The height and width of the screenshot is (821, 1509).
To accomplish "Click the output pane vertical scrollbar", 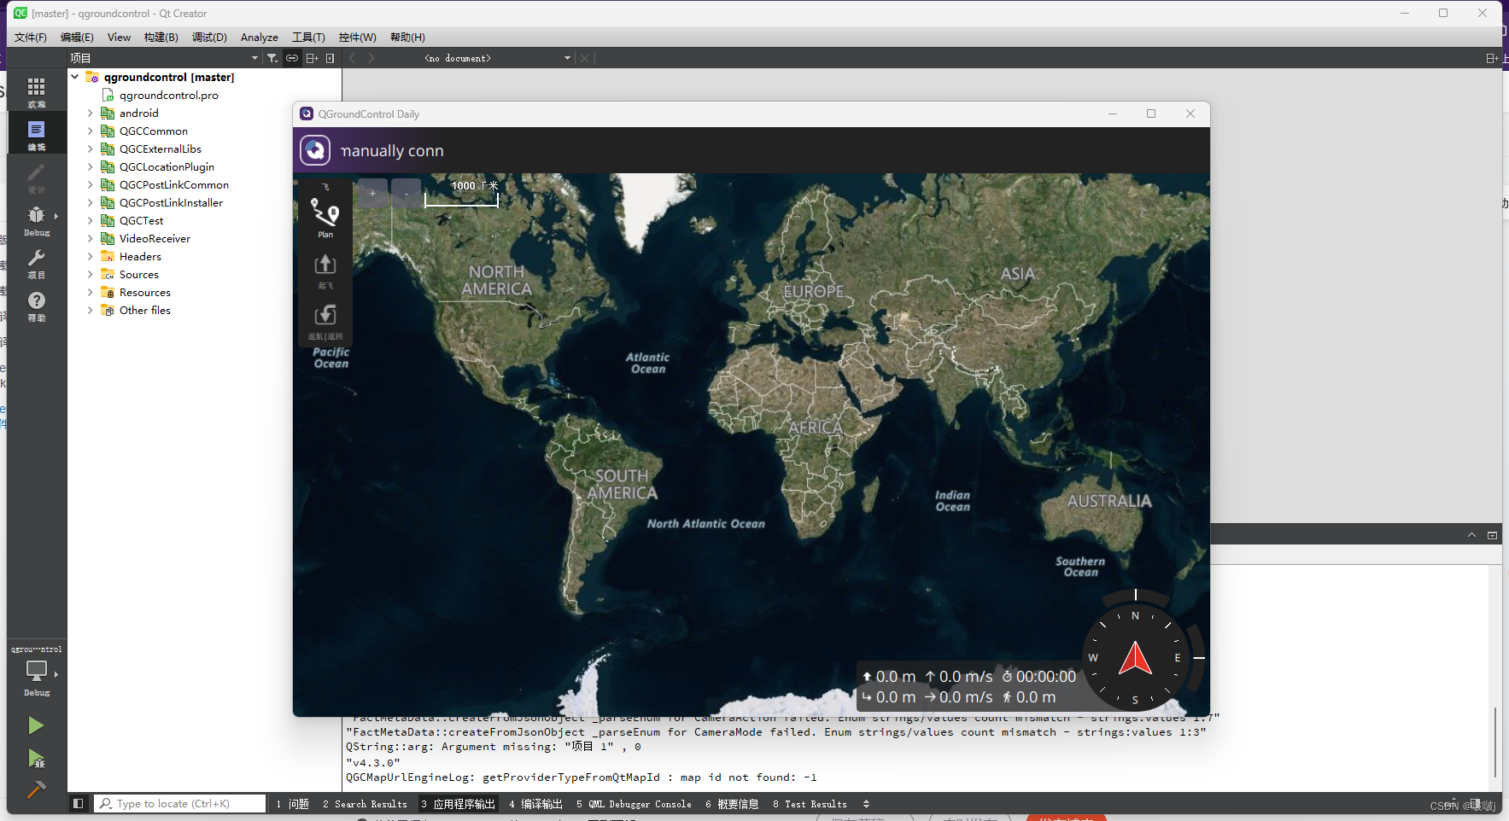I will pos(1494,742).
